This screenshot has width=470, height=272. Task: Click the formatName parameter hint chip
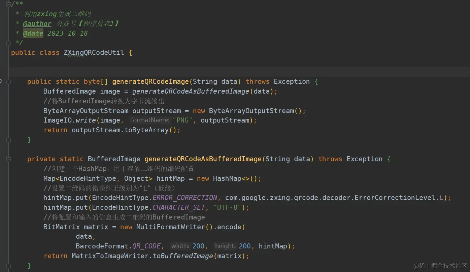click(x=150, y=120)
